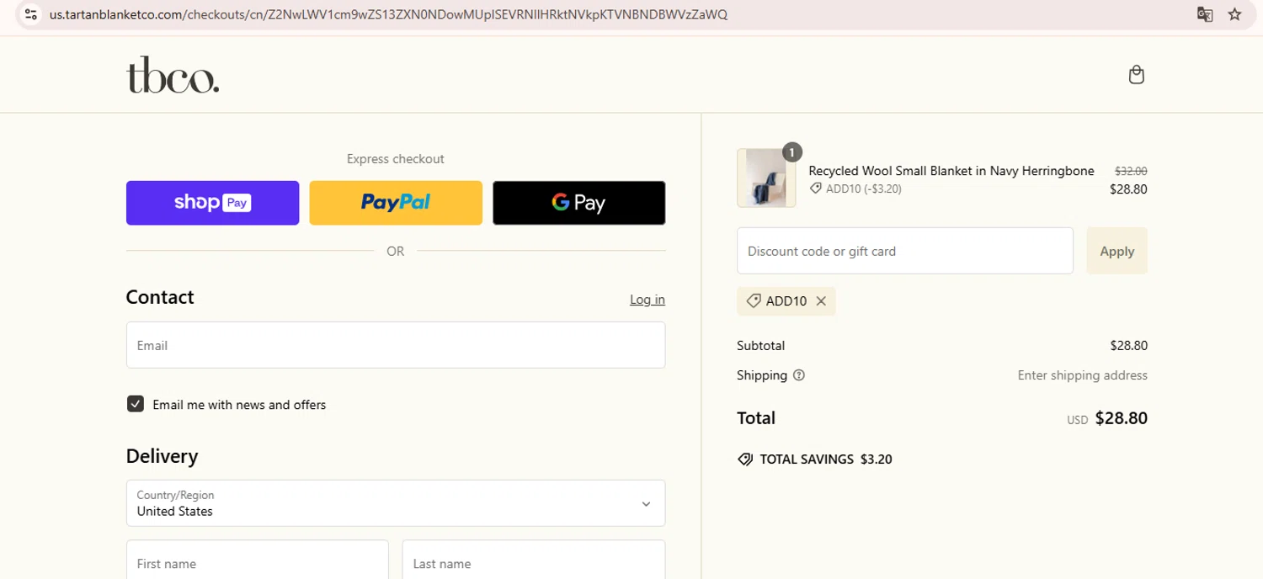The image size is (1263, 579).
Task: Click the 'Enter shipping address' text
Action: click(1082, 375)
